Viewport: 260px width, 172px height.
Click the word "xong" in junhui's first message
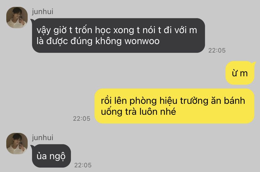tap(123, 31)
